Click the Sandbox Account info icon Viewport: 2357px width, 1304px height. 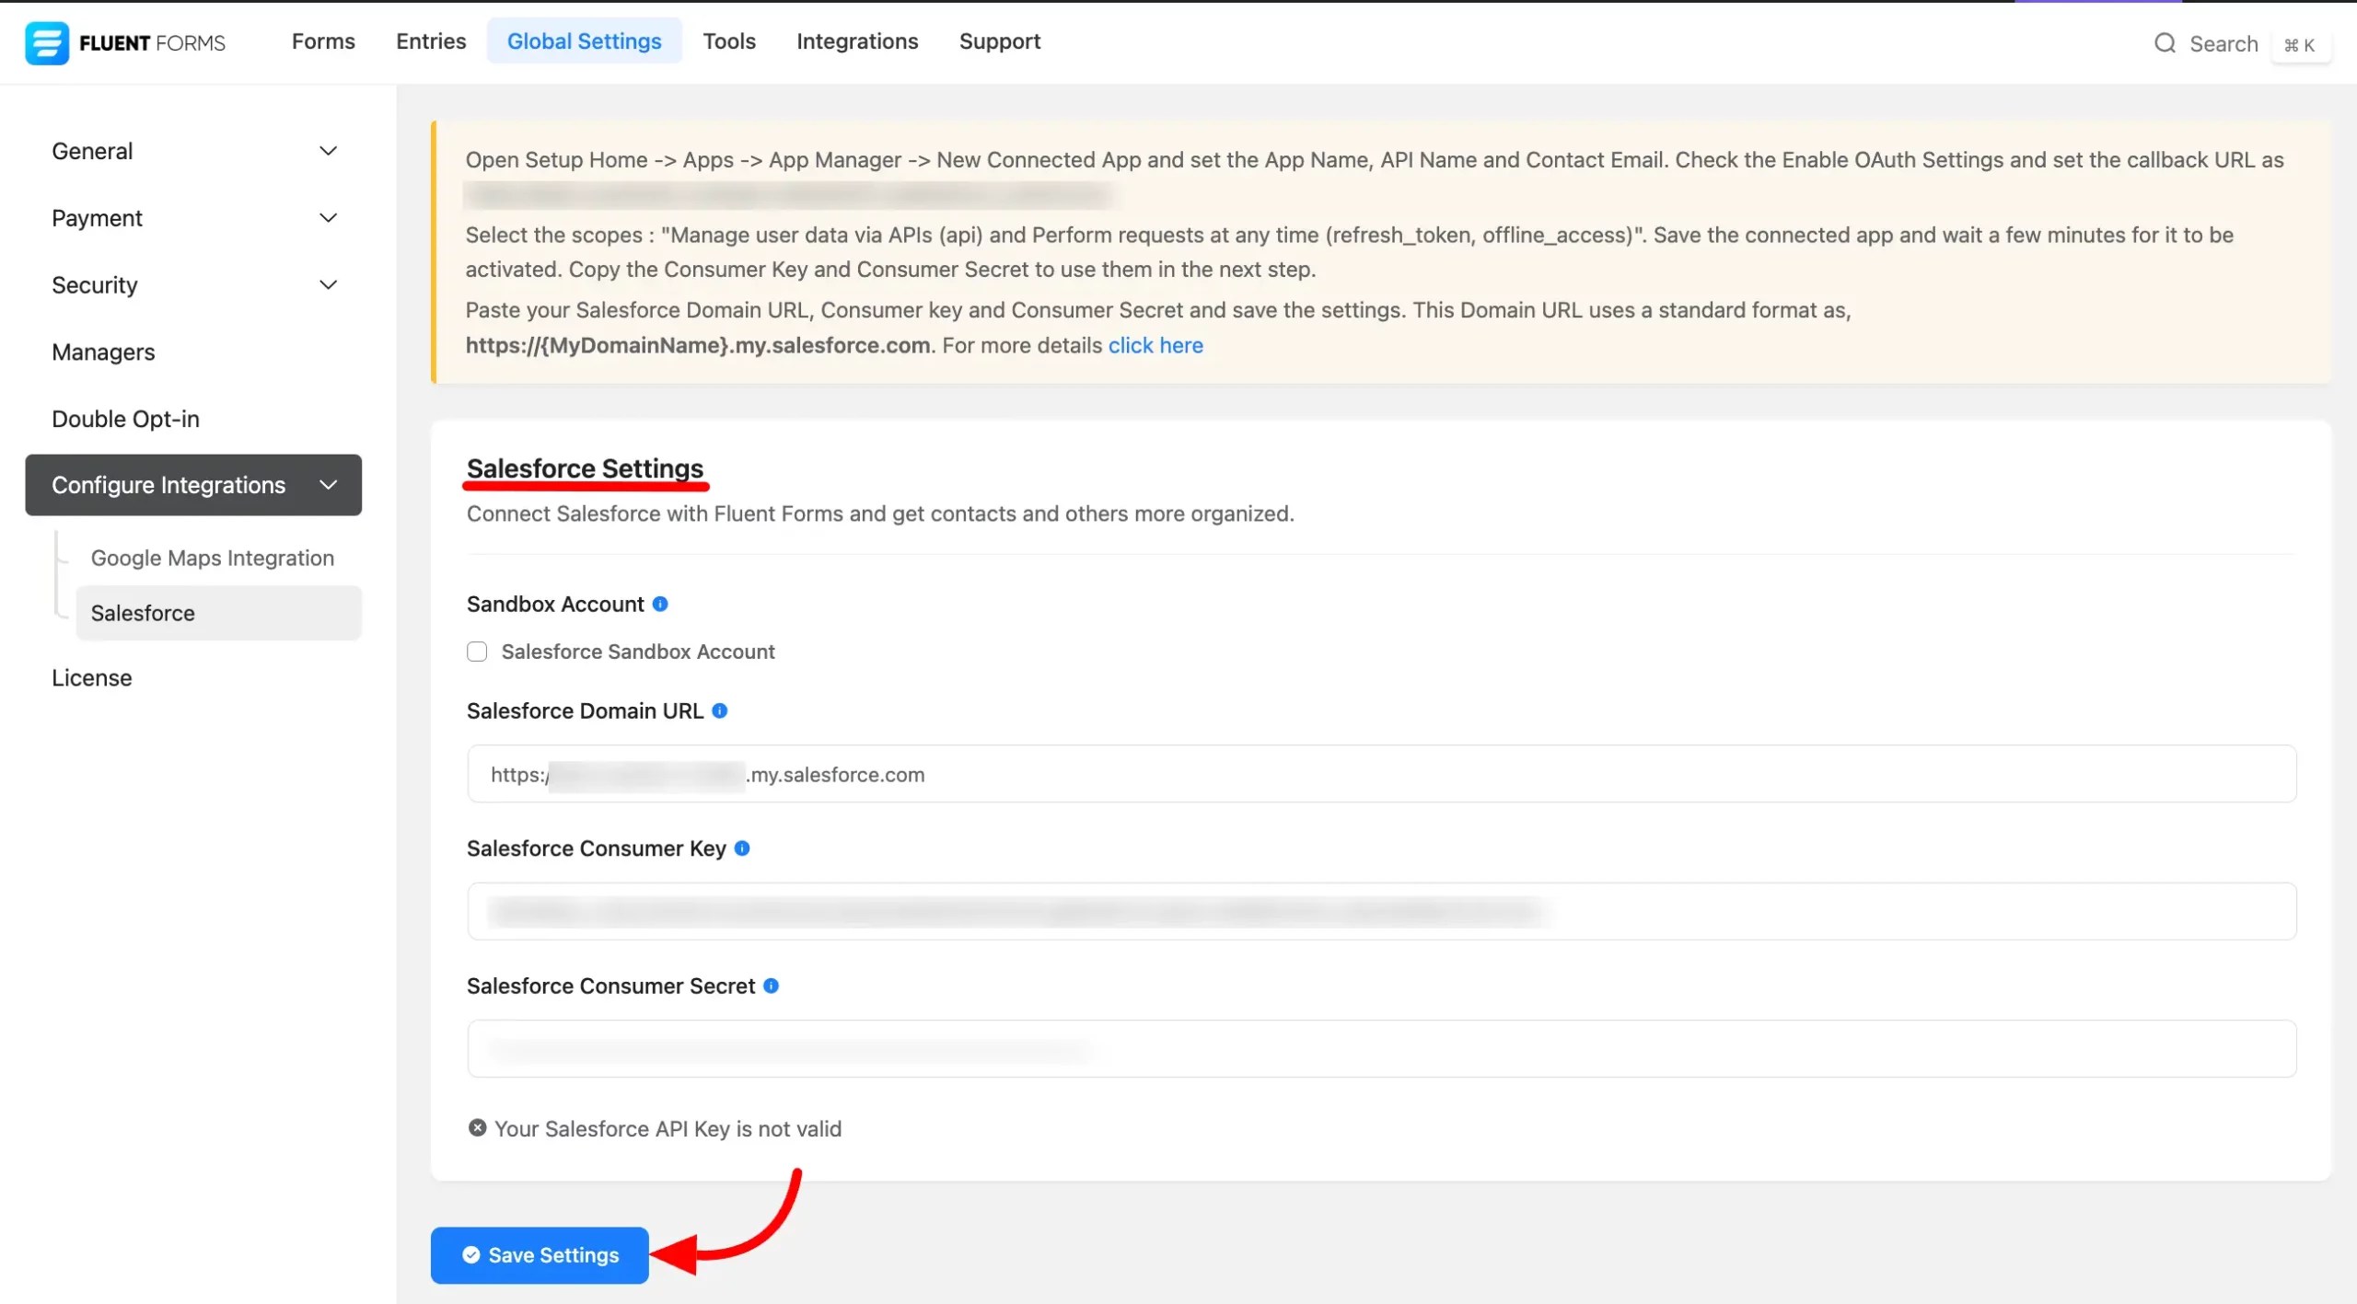pyautogui.click(x=661, y=604)
